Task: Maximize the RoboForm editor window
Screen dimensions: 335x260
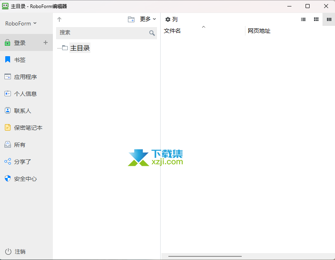Action: (308, 6)
